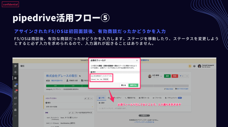The width and height of the screenshot is (228, 127).
Task: Click the sawaguchi_パイプライン breadcrumb
Action: pos(54,89)
